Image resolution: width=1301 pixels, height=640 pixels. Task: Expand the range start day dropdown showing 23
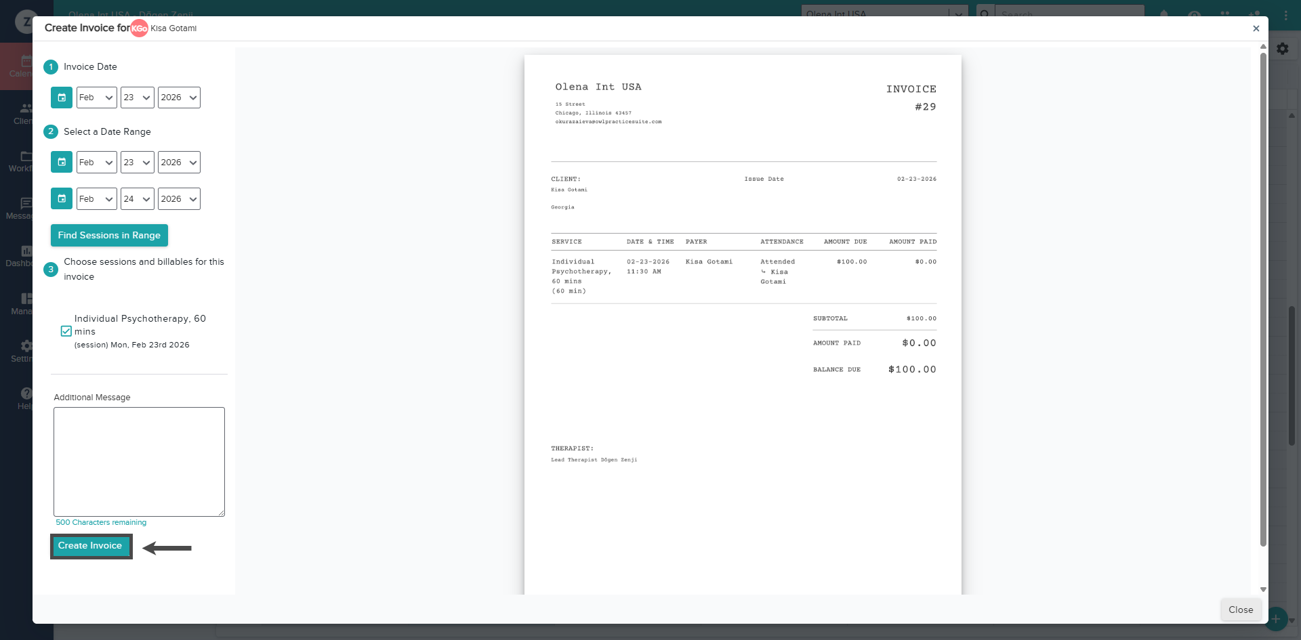[x=137, y=163]
